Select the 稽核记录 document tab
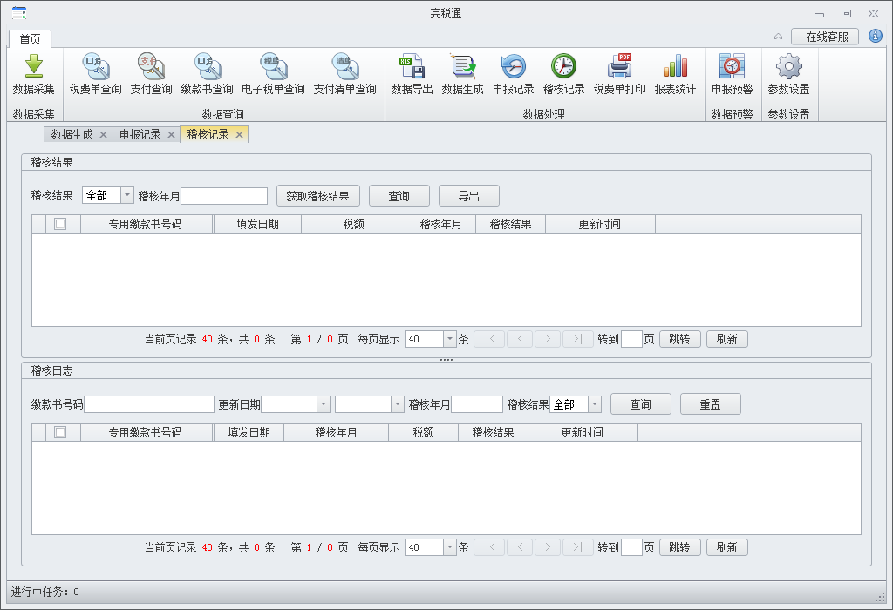This screenshot has width=893, height=610. tap(208, 135)
